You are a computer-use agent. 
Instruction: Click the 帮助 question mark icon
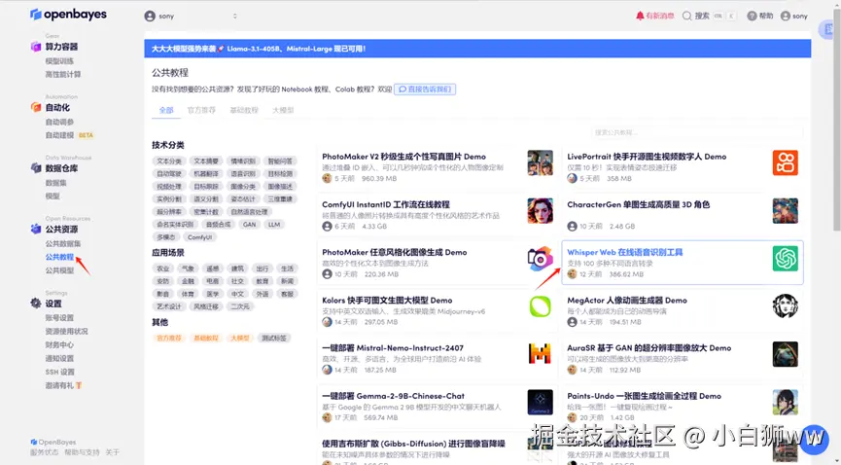[752, 16]
